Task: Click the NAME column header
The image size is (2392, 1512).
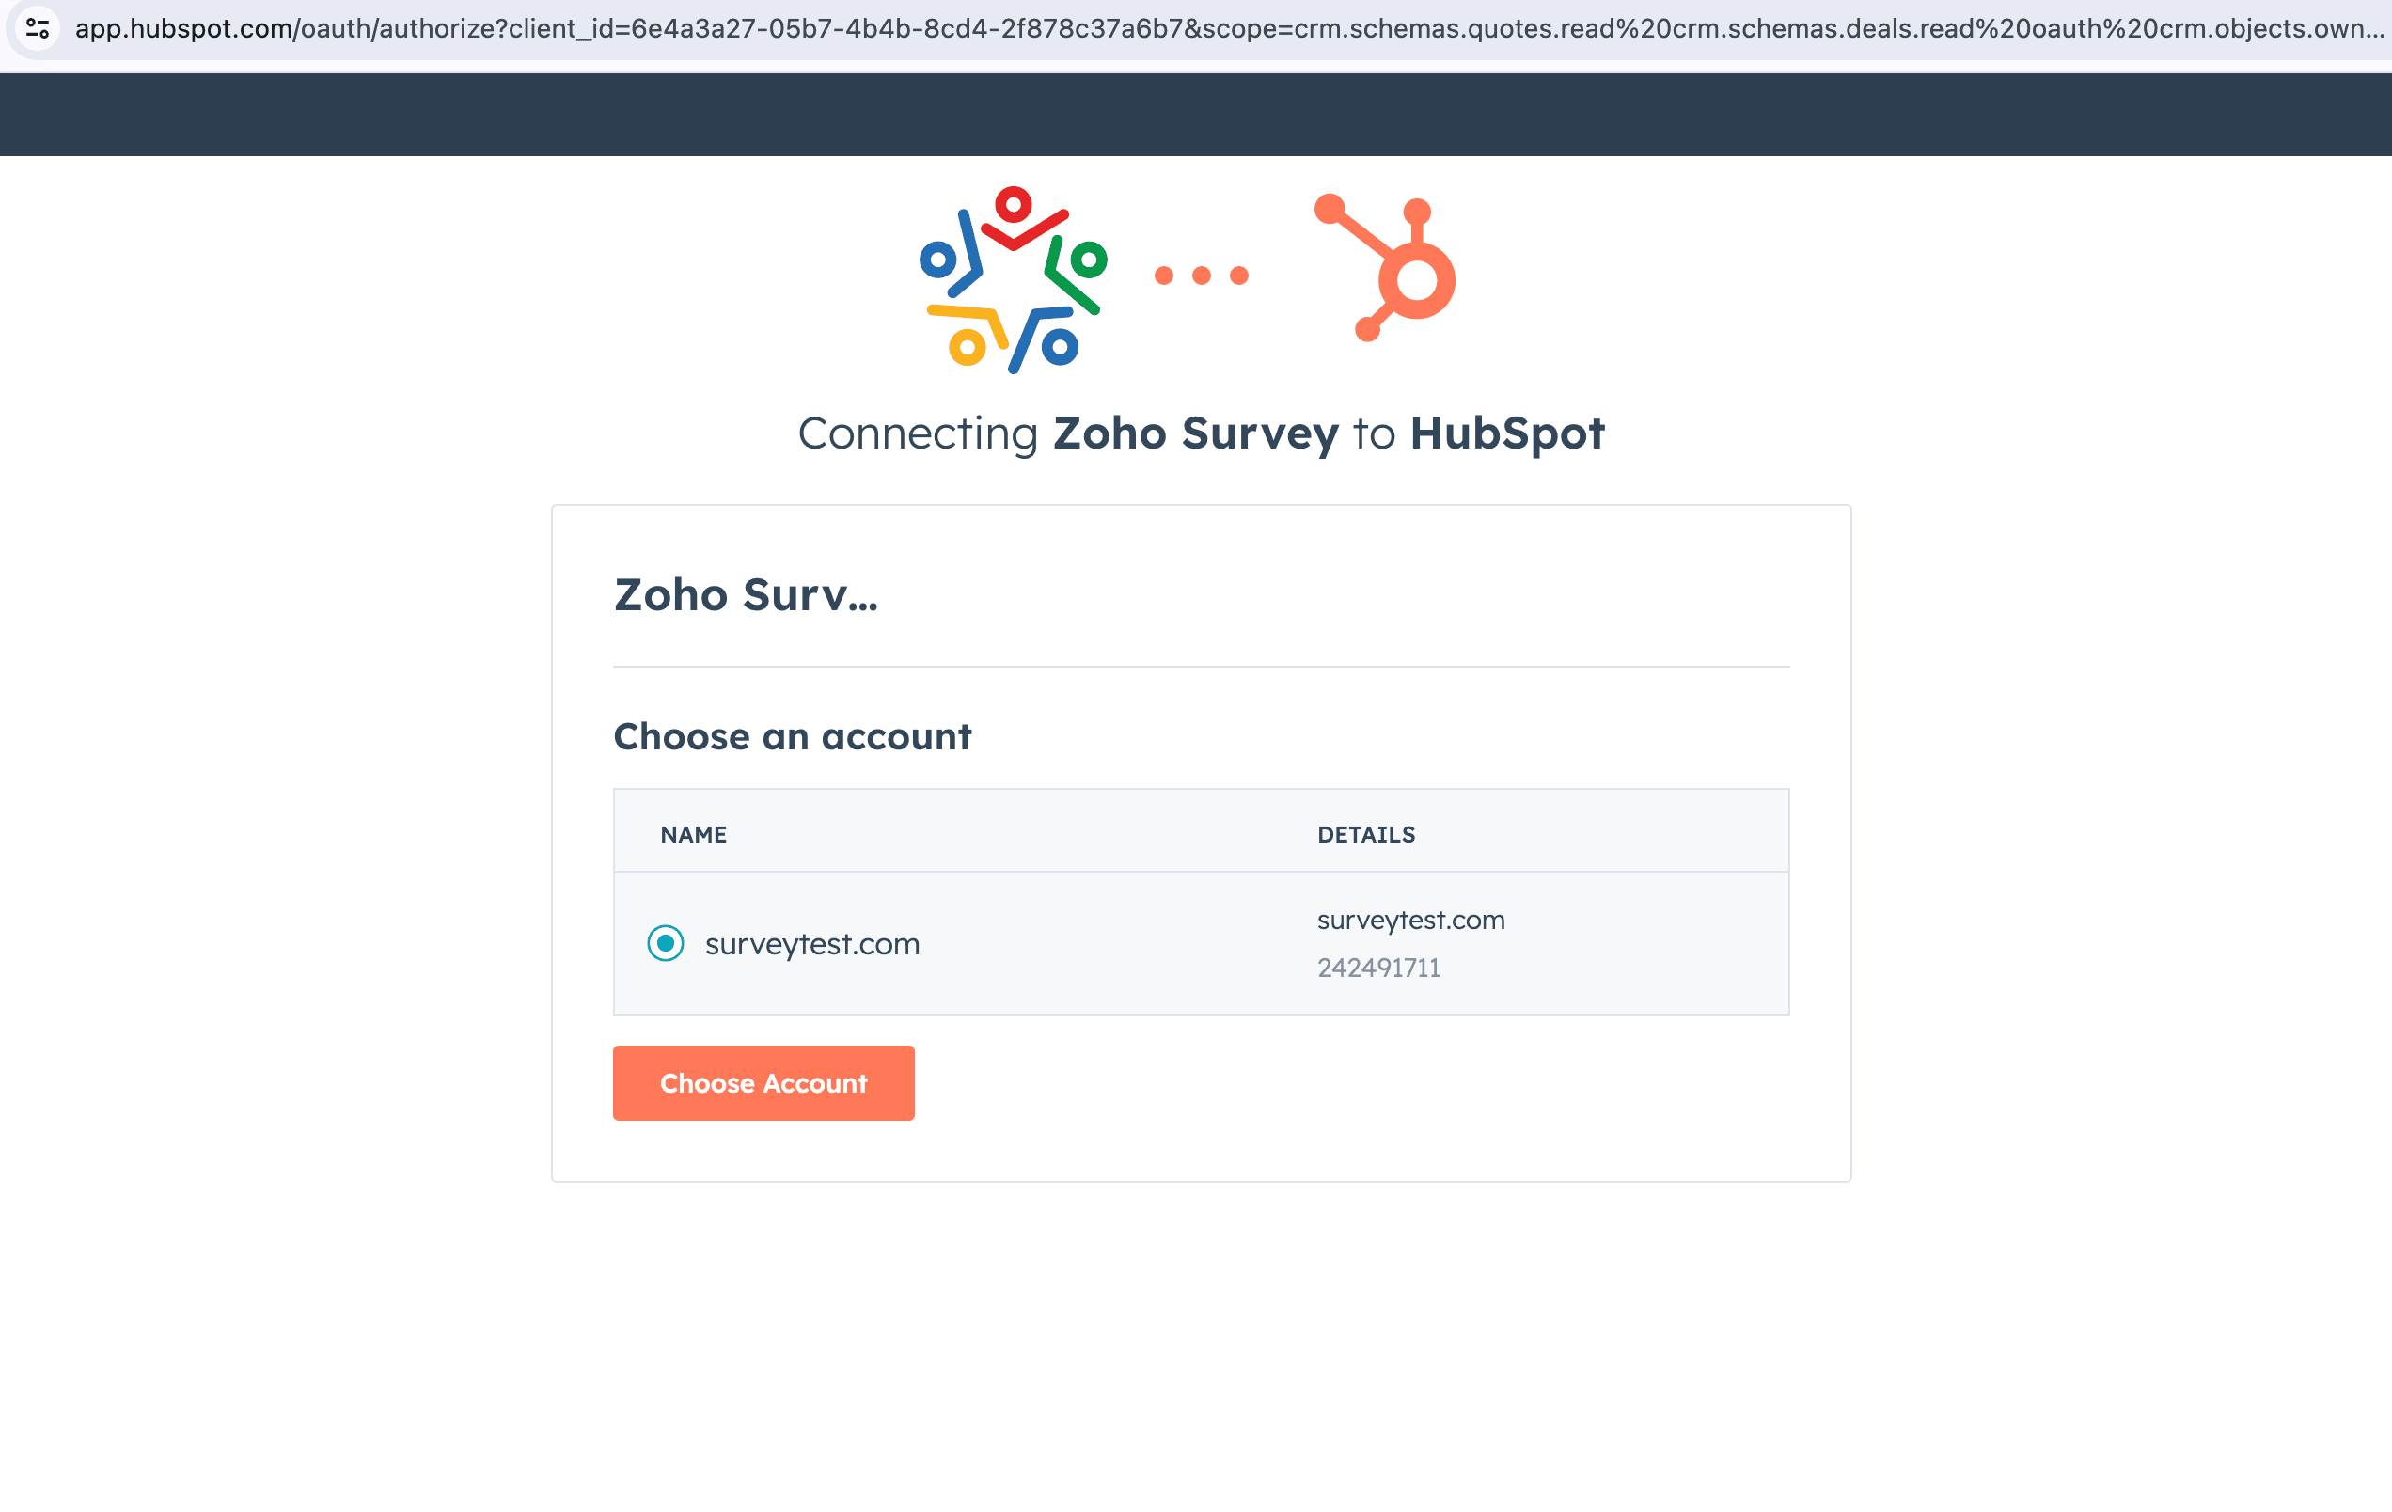Action: point(693,834)
